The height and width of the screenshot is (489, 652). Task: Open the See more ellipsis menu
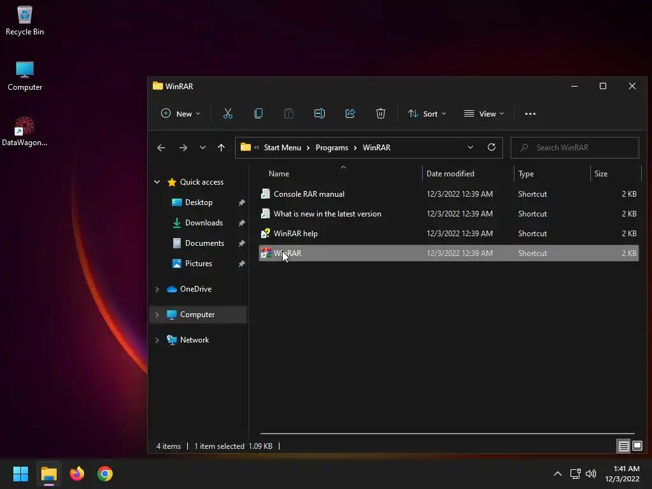tap(530, 114)
